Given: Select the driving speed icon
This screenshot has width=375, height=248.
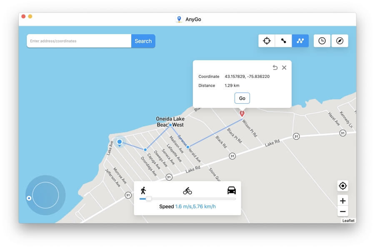Looking at the screenshot, I should click(x=232, y=190).
